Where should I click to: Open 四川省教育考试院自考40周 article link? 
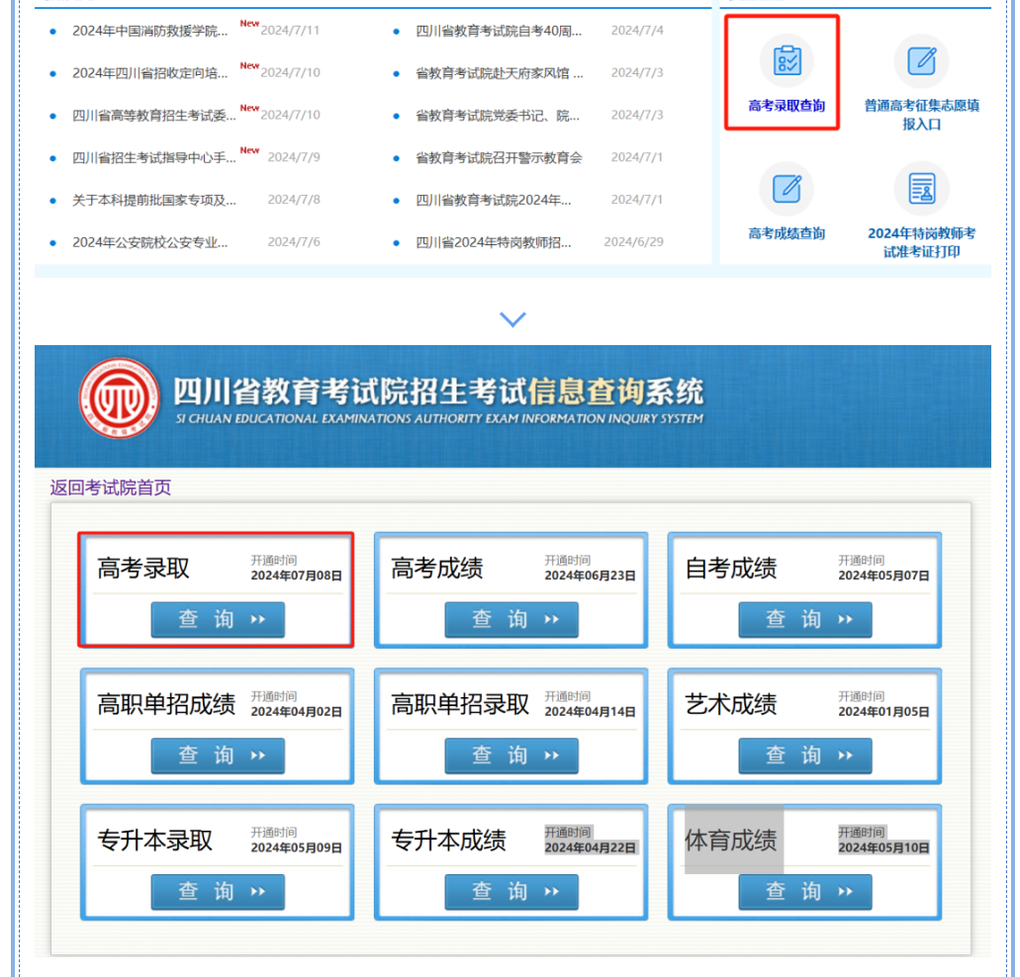[x=499, y=31]
